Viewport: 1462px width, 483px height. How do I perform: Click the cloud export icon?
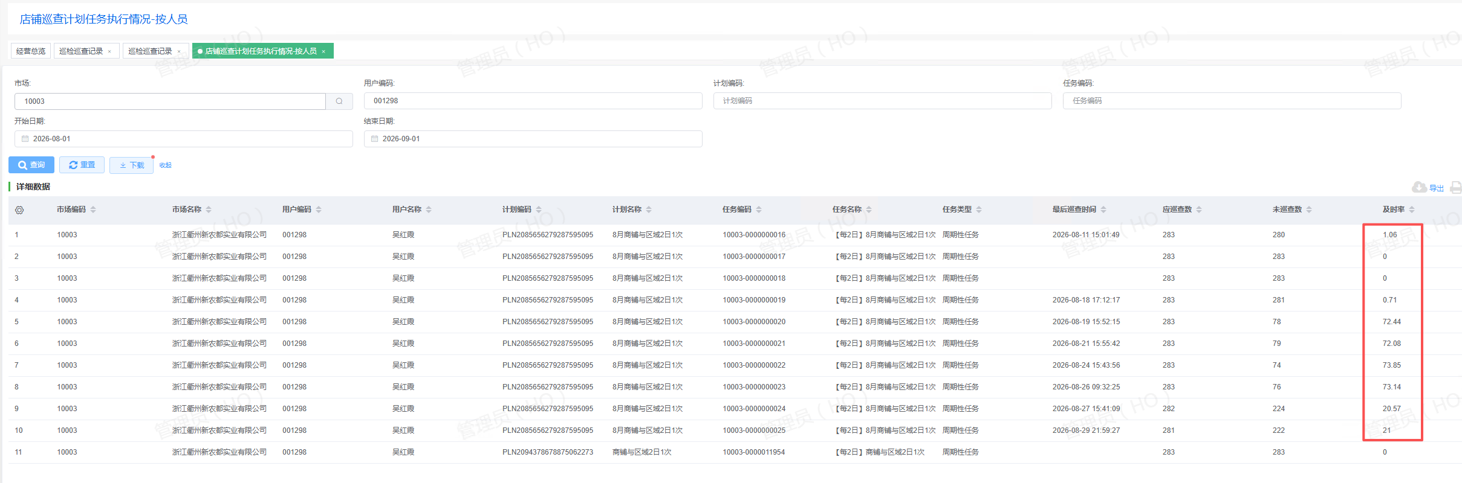(1419, 188)
